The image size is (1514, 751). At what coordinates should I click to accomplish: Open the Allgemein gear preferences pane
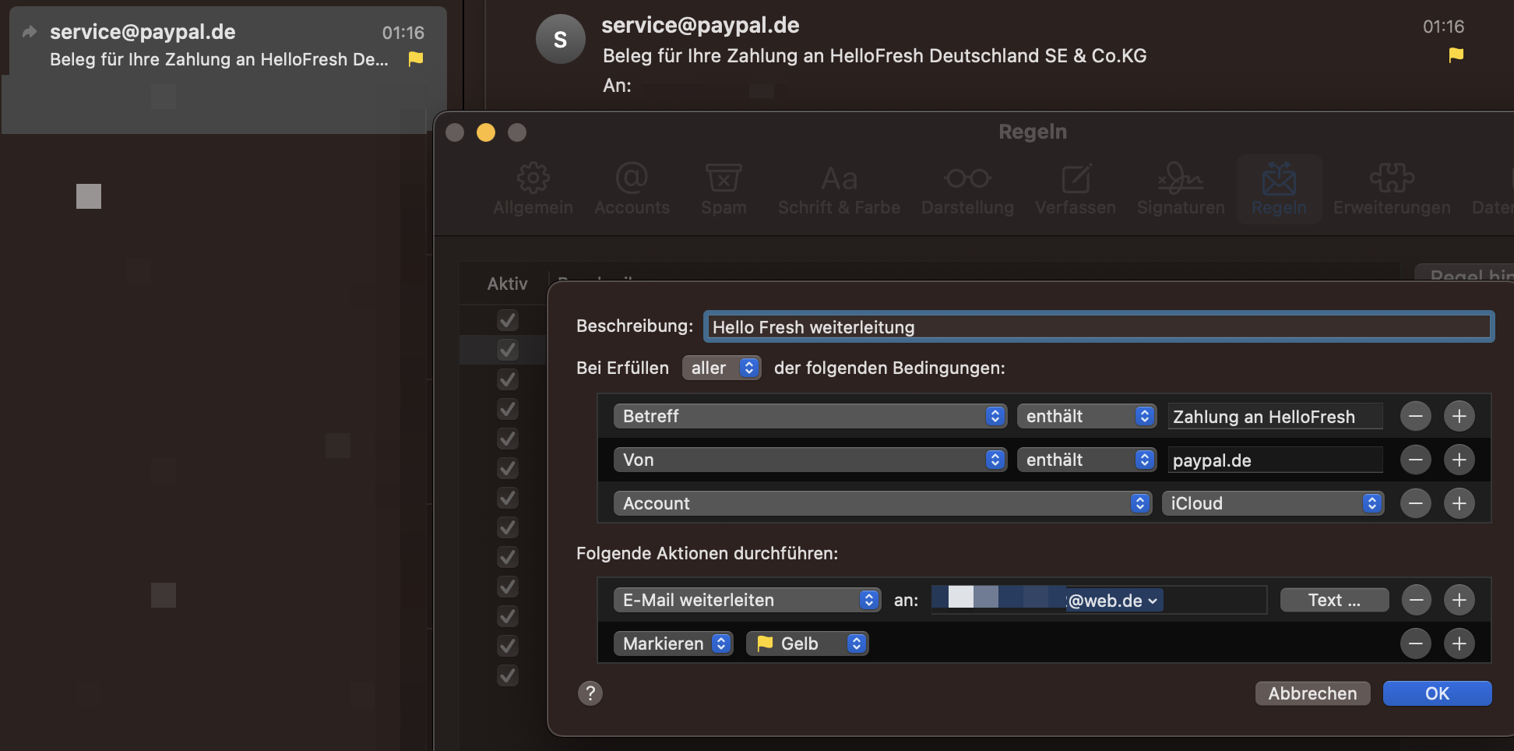click(x=533, y=189)
